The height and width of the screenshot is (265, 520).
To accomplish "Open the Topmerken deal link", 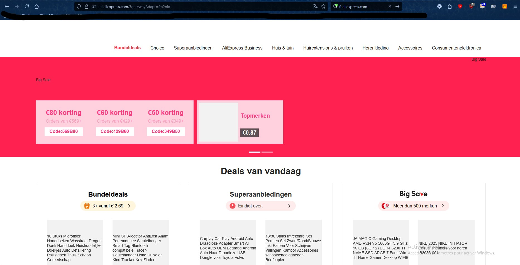I will pos(255,116).
